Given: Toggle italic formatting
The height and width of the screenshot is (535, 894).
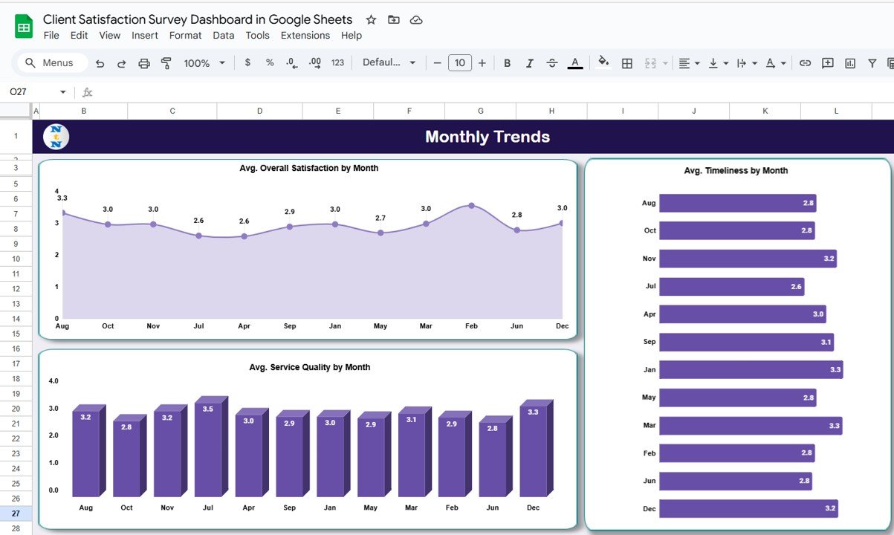Looking at the screenshot, I should (x=529, y=63).
